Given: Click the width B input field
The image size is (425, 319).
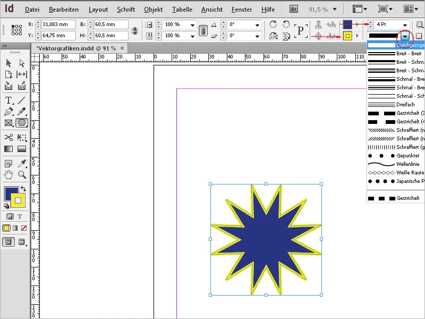Looking at the screenshot, I should tap(111, 24).
